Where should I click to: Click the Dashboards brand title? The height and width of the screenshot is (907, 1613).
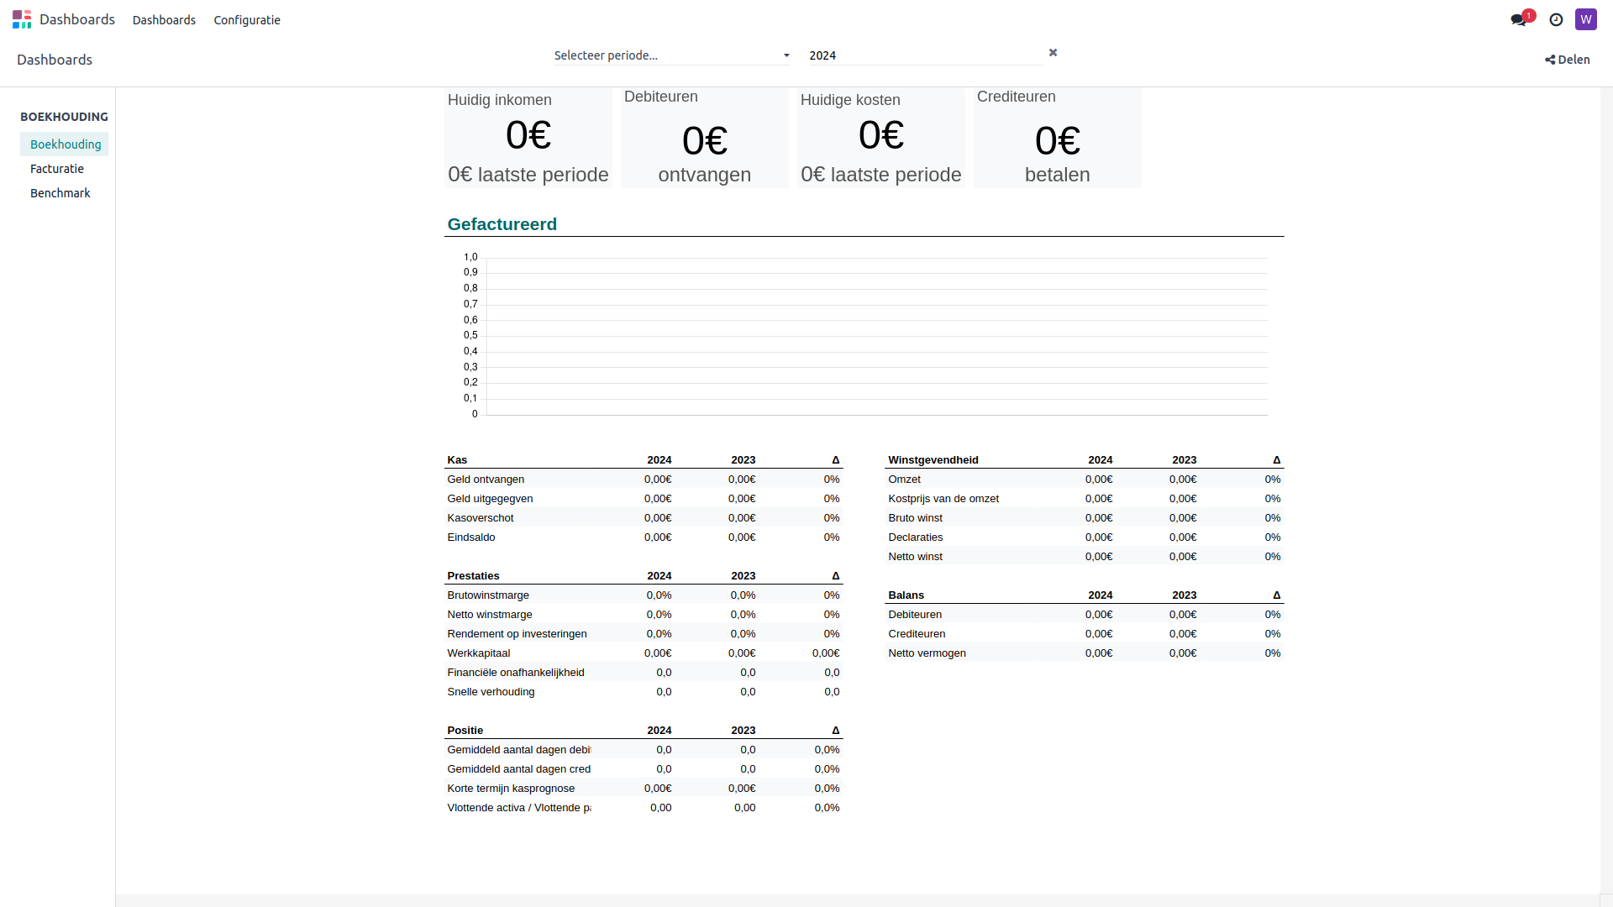(77, 19)
